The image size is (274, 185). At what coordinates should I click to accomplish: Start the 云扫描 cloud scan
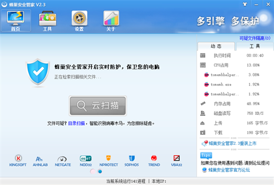point(98,106)
